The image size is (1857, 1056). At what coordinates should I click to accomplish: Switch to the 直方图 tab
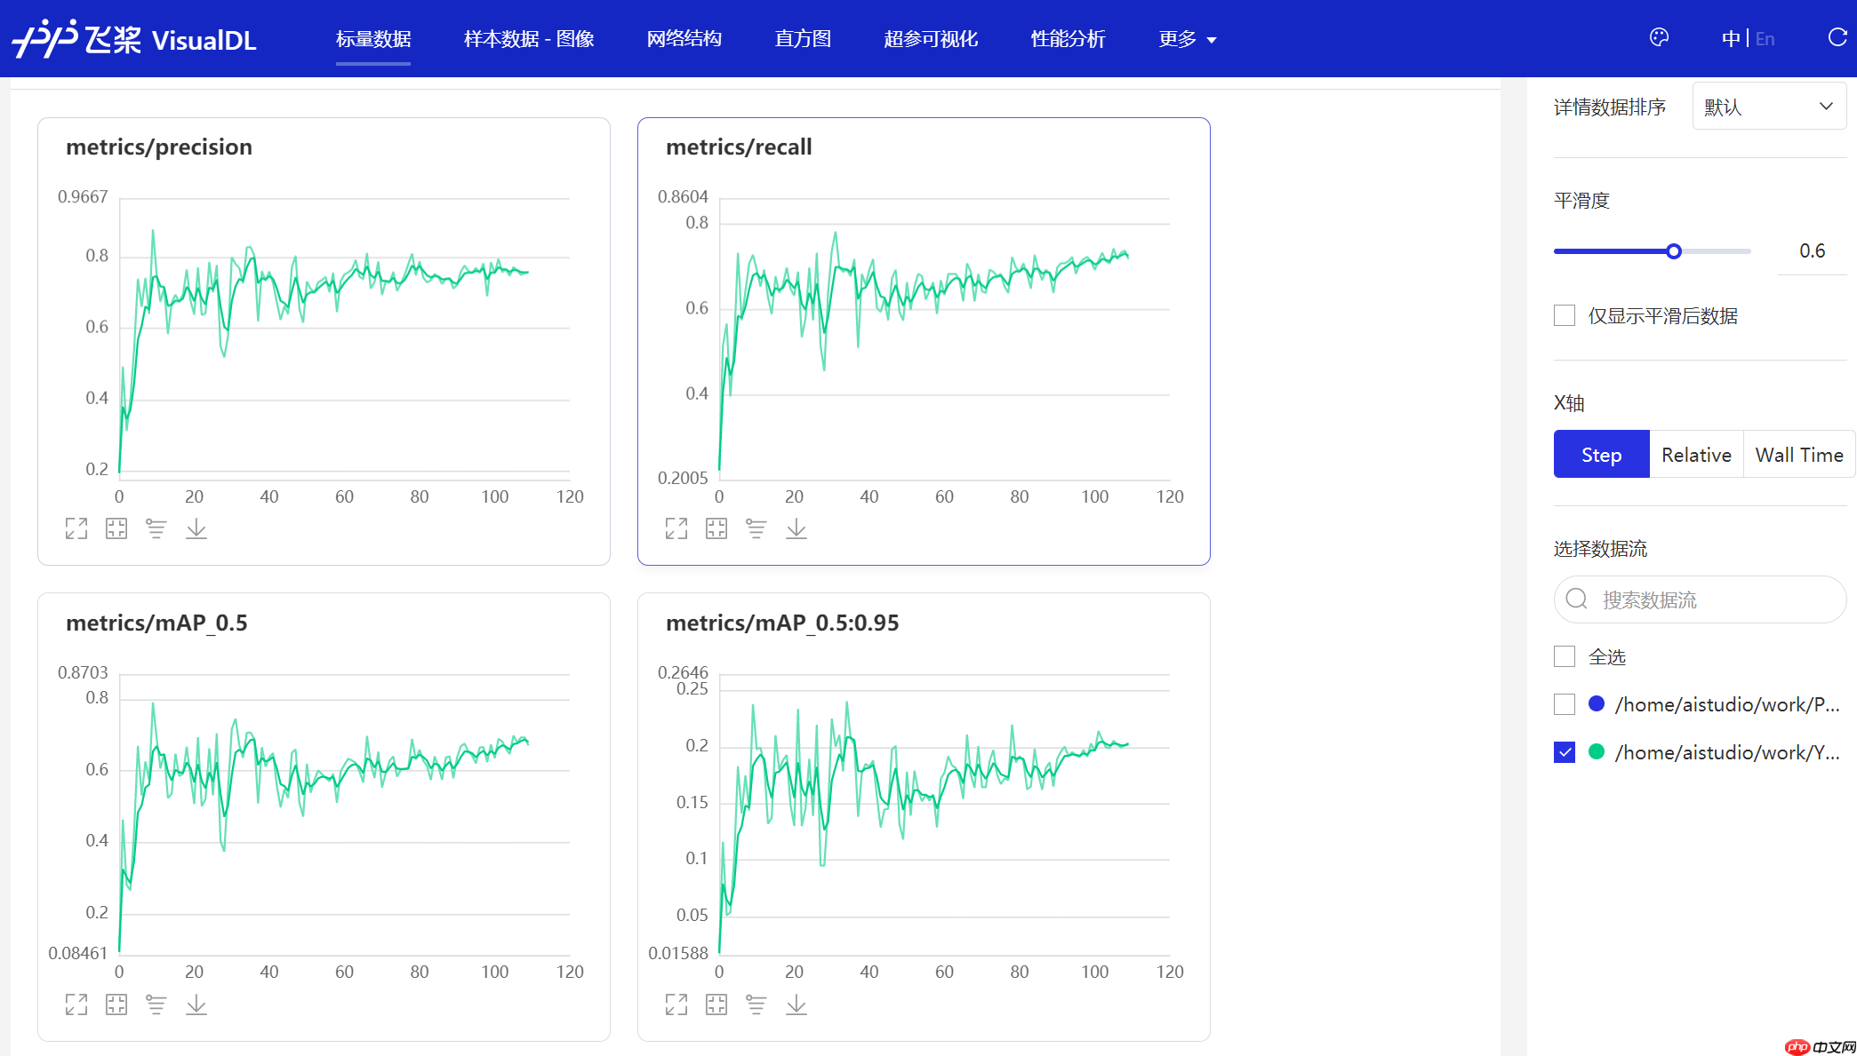tap(802, 39)
